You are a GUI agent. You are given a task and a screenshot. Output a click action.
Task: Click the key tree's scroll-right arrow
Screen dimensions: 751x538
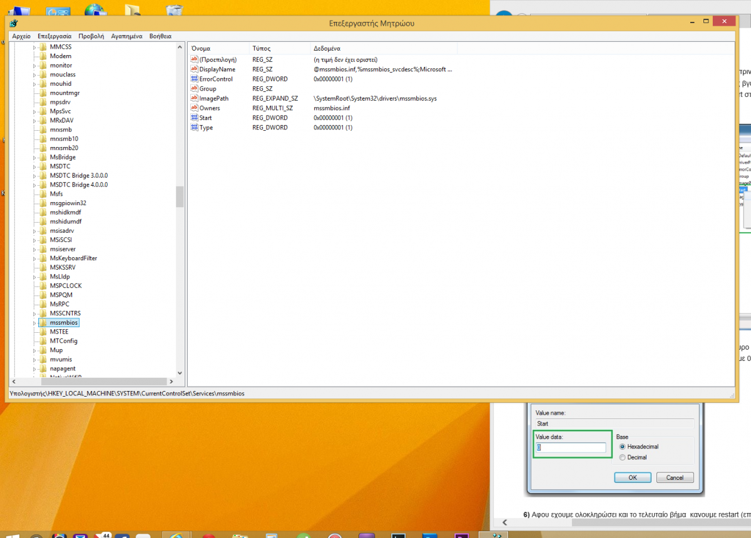click(171, 381)
